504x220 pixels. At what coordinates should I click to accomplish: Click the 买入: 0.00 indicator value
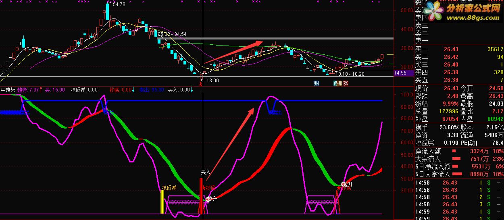(x=179, y=90)
